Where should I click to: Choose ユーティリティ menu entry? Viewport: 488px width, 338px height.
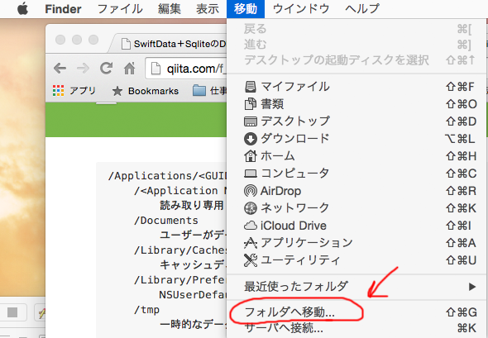click(357, 260)
